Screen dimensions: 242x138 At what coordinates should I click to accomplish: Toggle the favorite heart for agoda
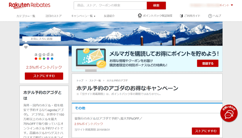(26, 47)
